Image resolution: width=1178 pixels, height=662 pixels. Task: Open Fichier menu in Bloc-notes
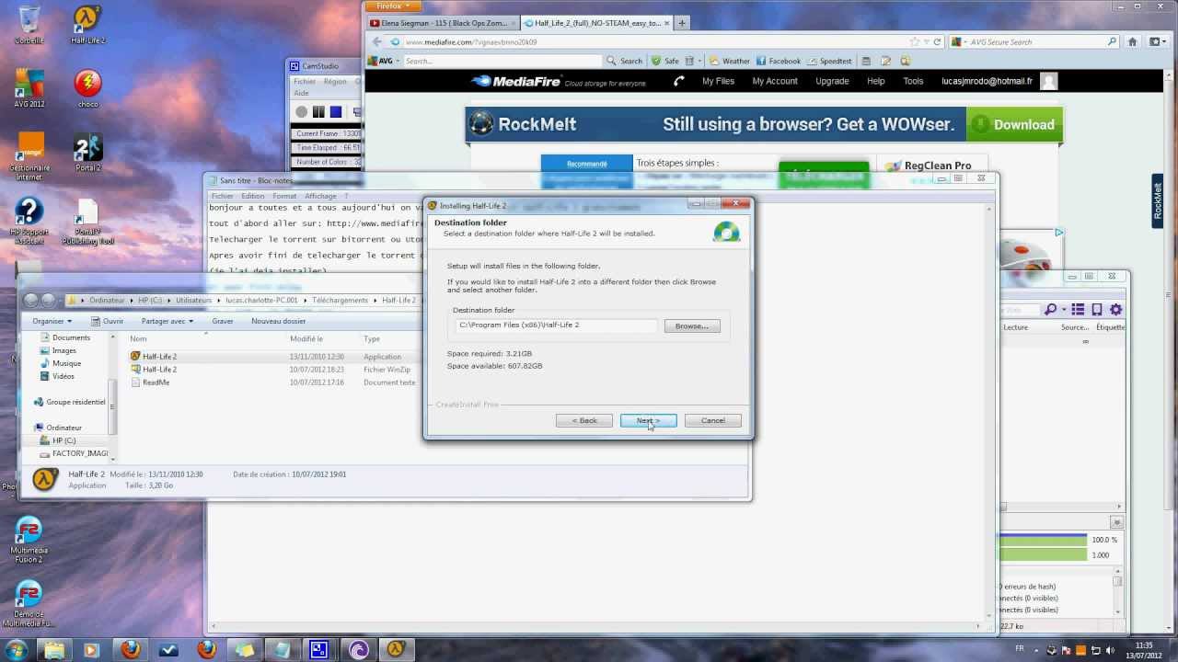pyautogui.click(x=222, y=196)
